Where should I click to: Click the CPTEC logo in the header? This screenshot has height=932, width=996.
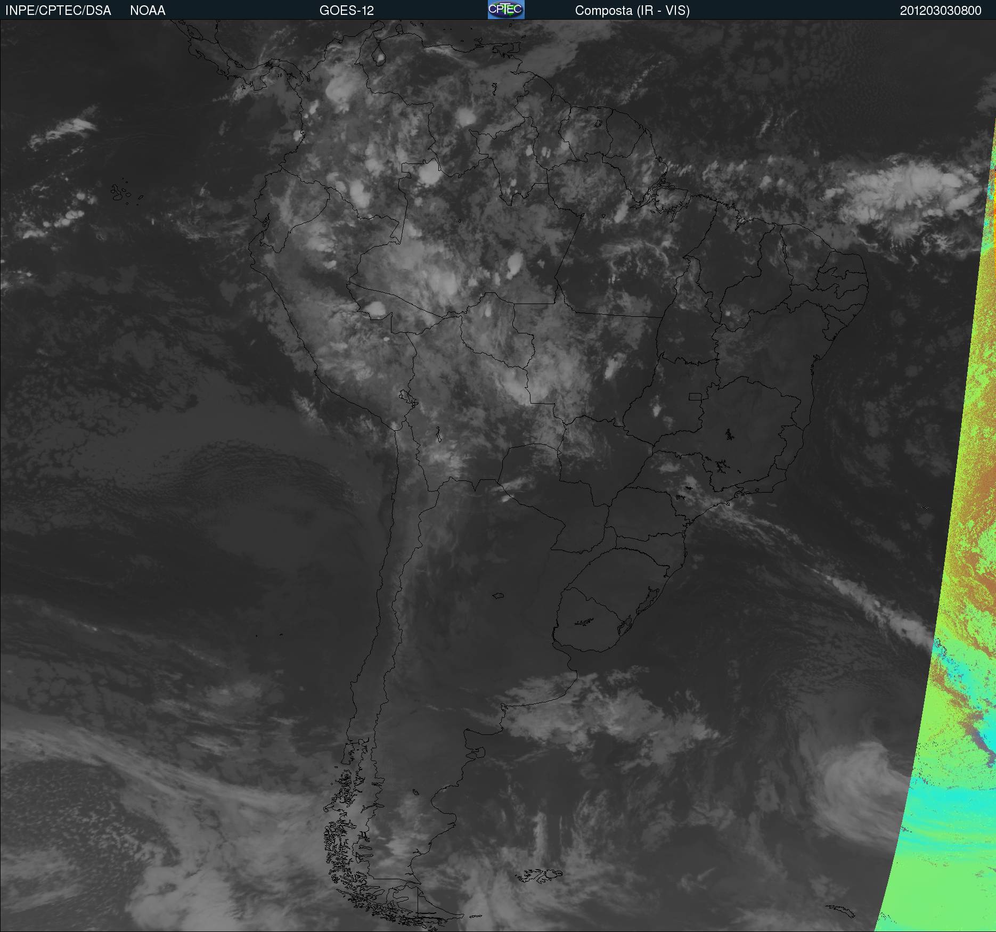pos(506,10)
